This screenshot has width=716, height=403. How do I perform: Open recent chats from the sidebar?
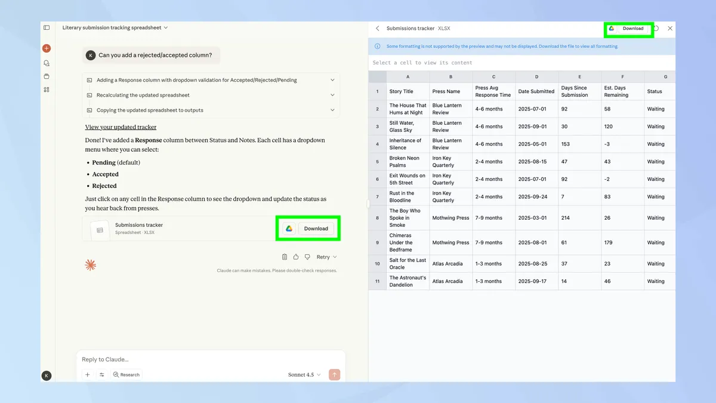[x=47, y=63]
